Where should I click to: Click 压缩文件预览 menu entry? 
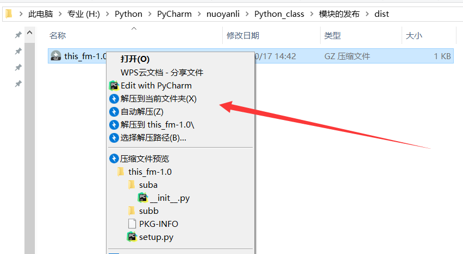(x=145, y=158)
